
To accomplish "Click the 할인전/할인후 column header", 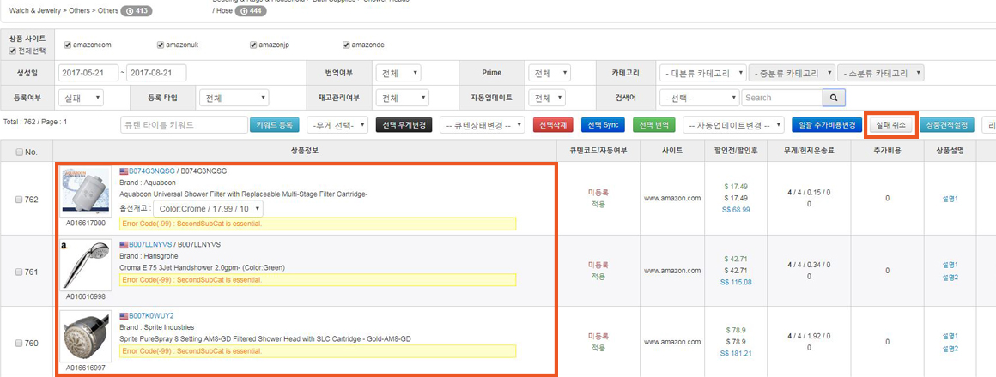I will pos(736,151).
